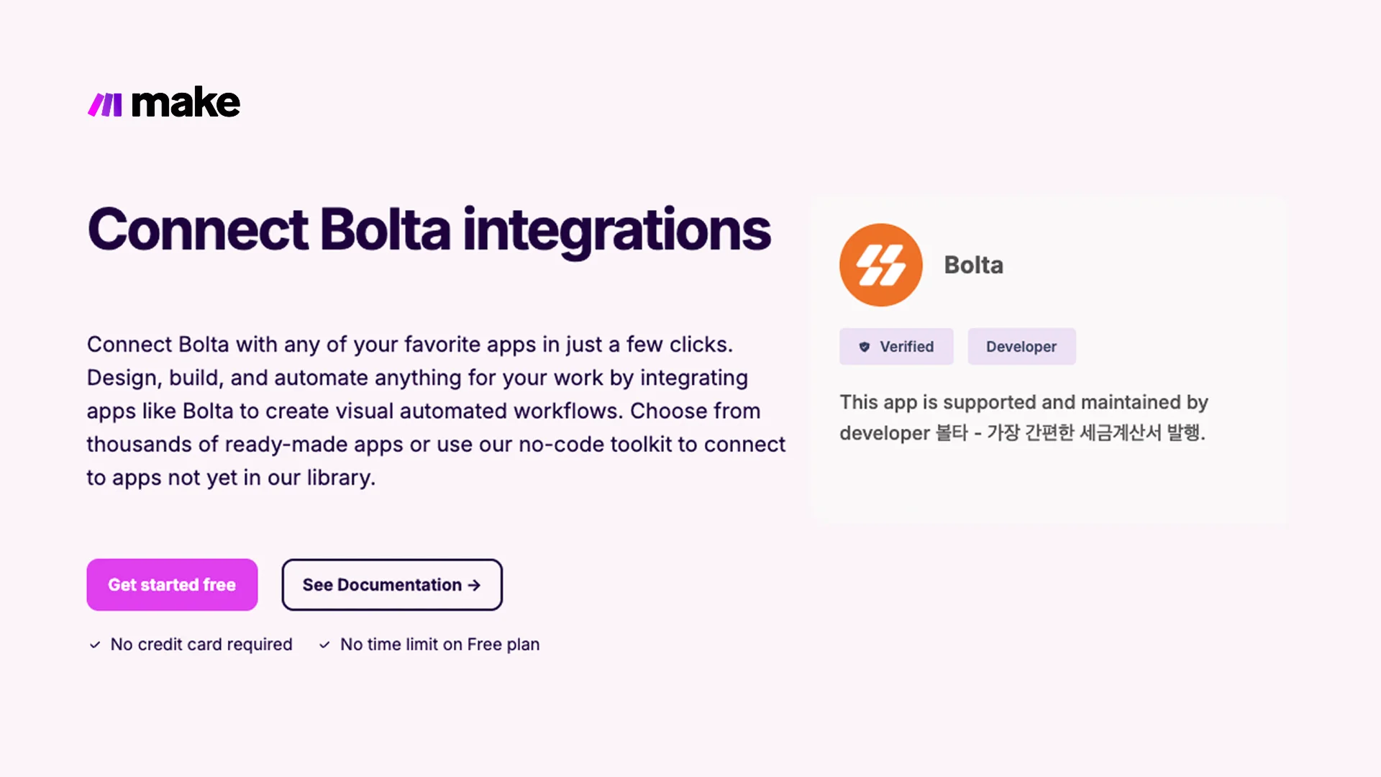Viewport: 1381px width, 777px height.
Task: Click empty space at the bottom of the Bolta card
Action: click(1047, 489)
